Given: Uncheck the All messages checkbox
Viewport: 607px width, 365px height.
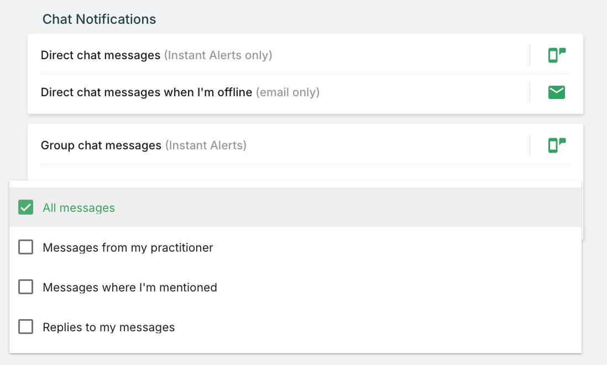Looking at the screenshot, I should coord(26,207).
